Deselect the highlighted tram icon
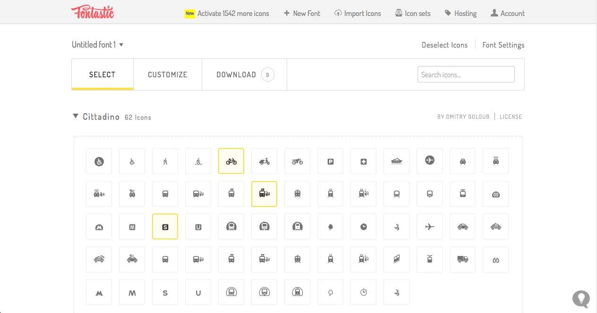This screenshot has width=597, height=313. [x=264, y=194]
